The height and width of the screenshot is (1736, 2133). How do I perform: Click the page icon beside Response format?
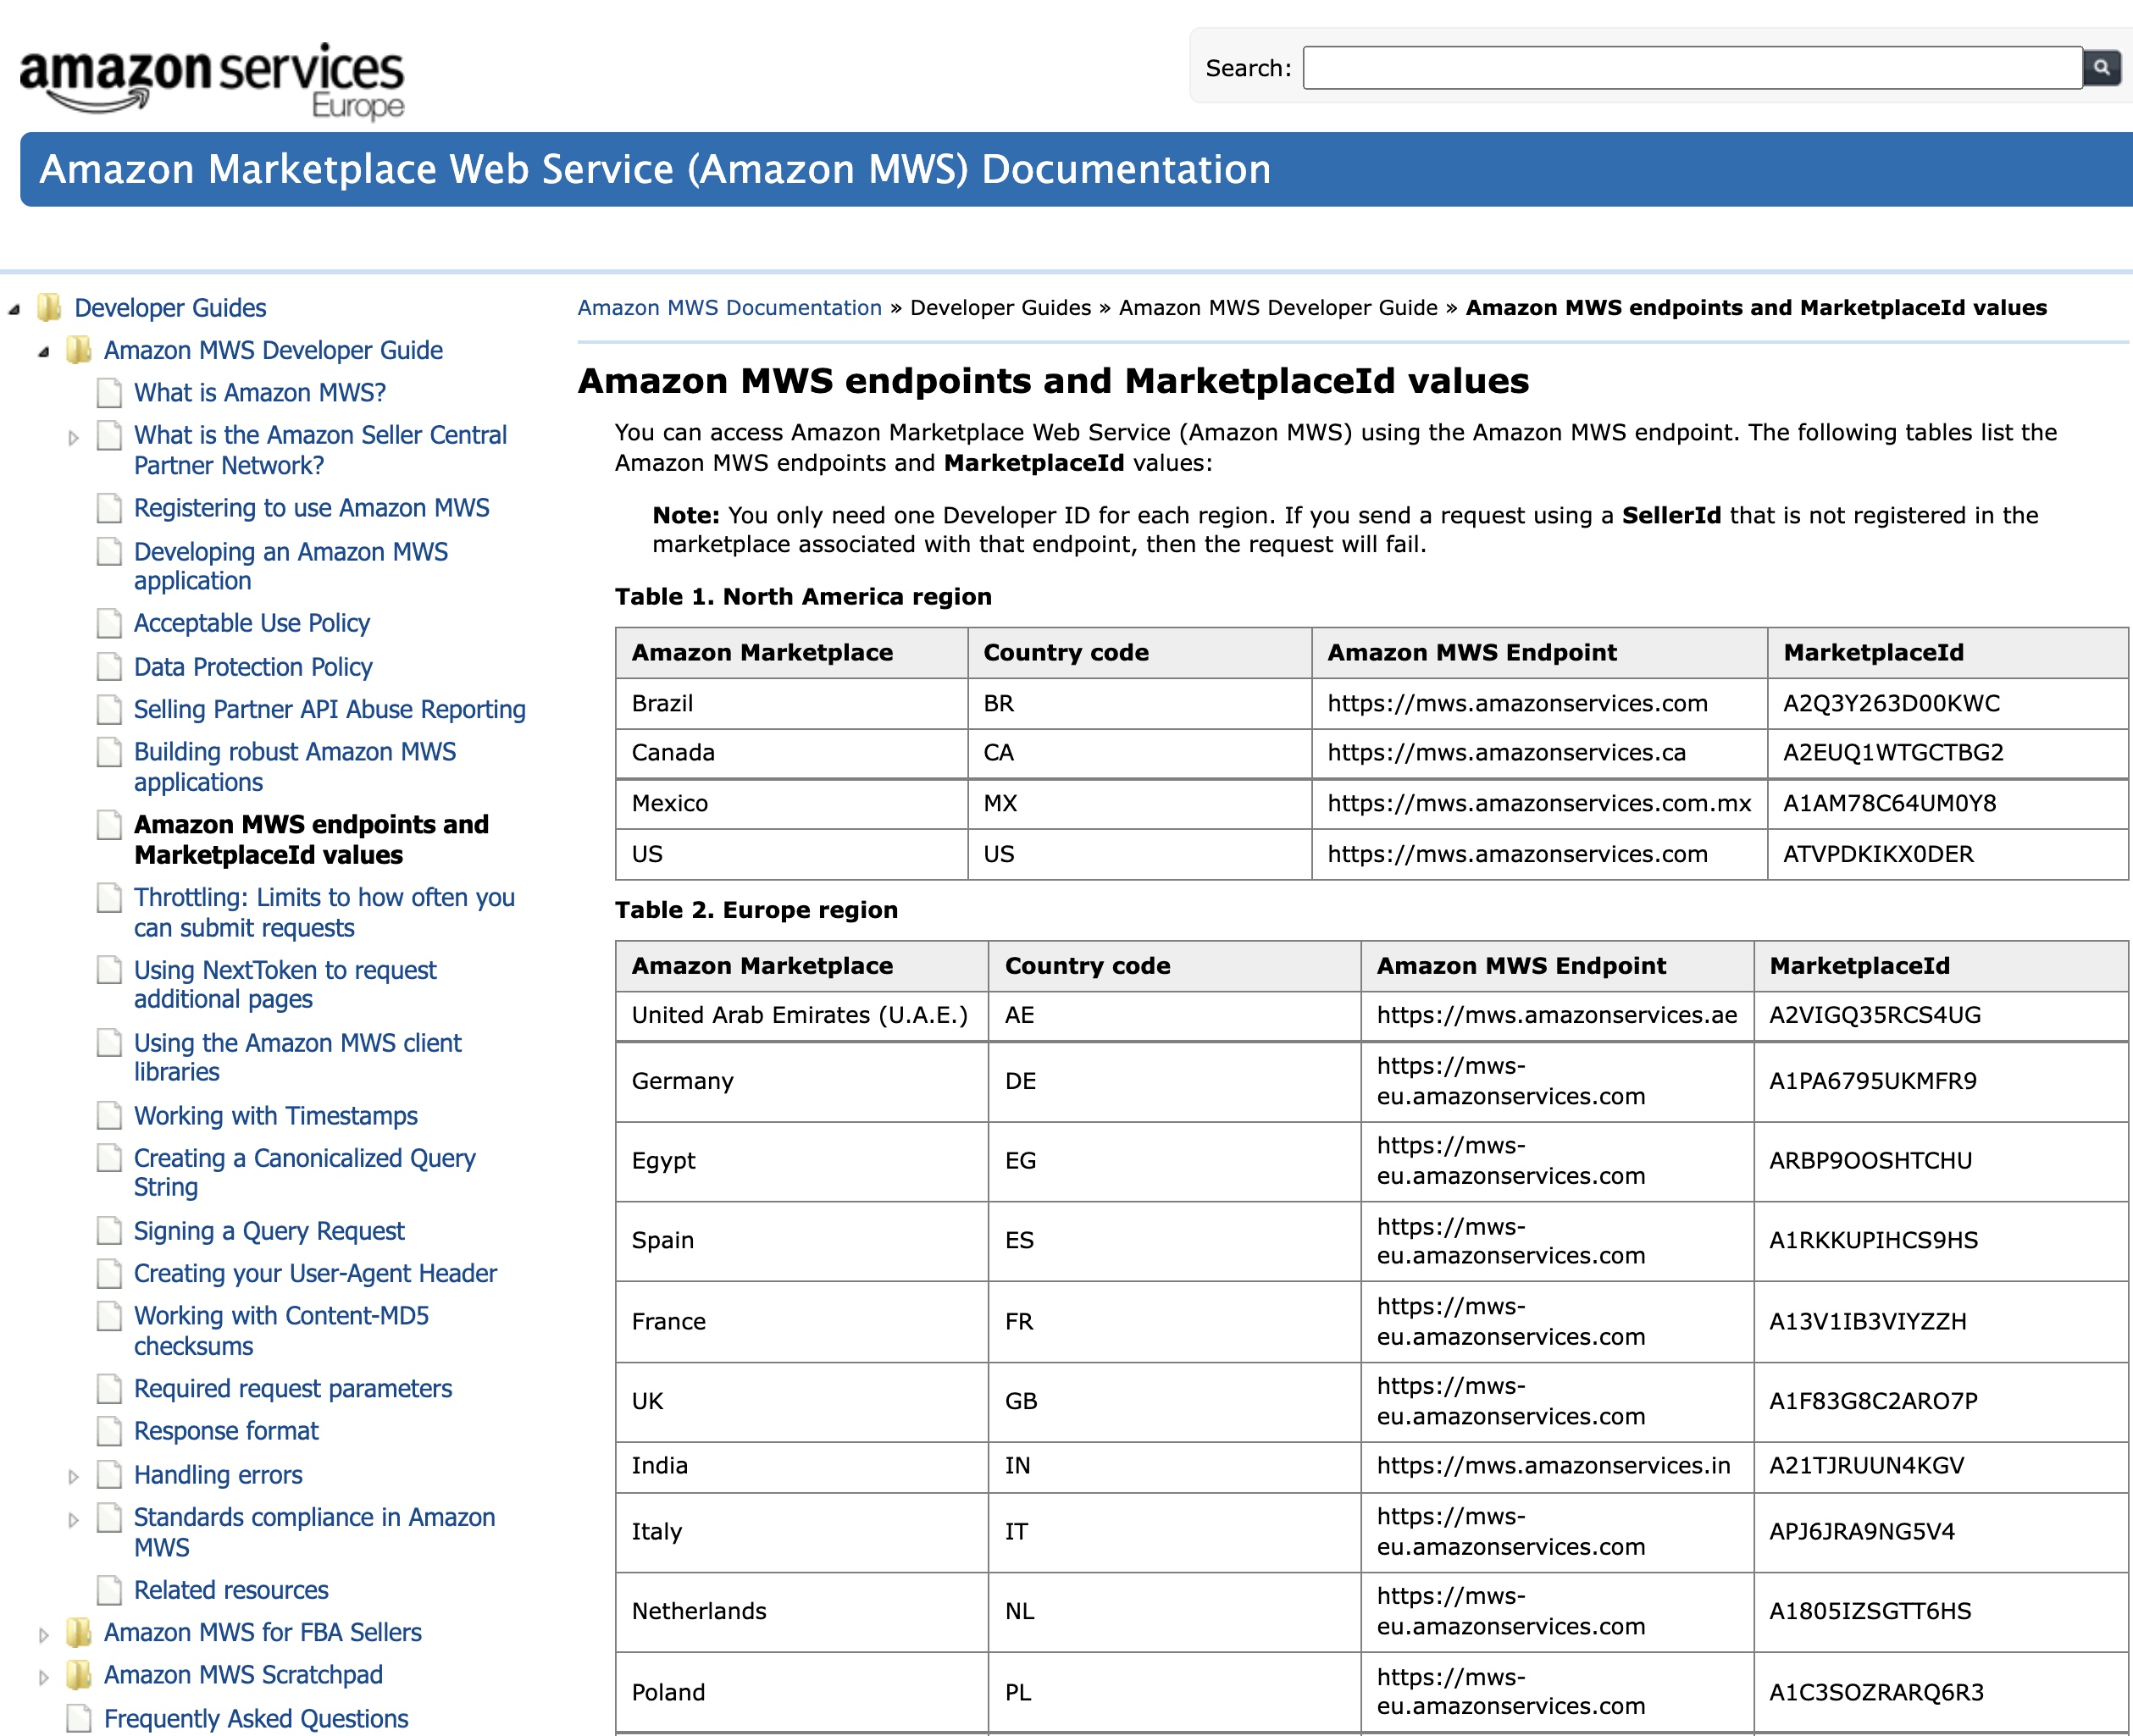tap(110, 1431)
